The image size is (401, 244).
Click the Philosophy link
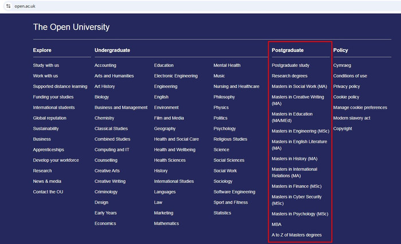tap(225, 97)
